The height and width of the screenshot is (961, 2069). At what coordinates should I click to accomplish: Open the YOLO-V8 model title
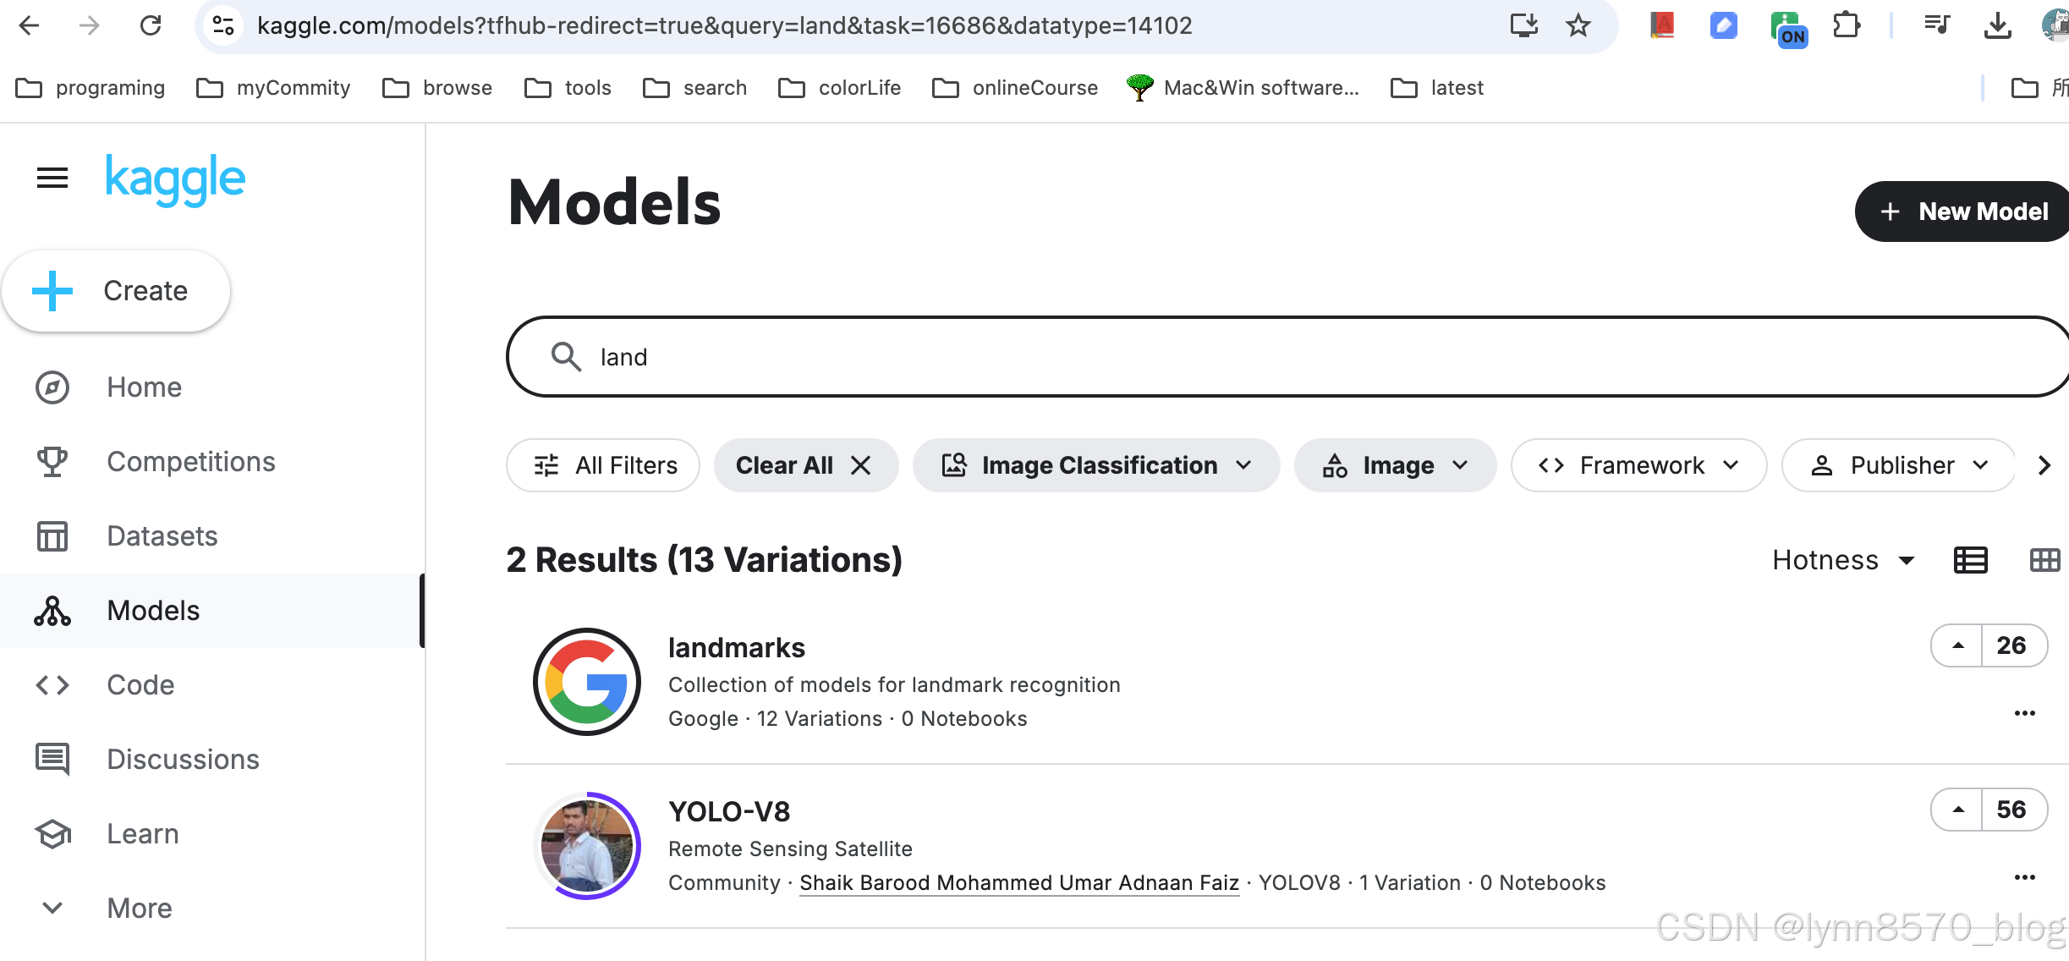click(x=728, y=812)
